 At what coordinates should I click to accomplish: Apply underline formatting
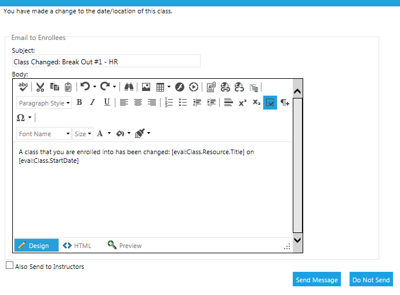107,103
